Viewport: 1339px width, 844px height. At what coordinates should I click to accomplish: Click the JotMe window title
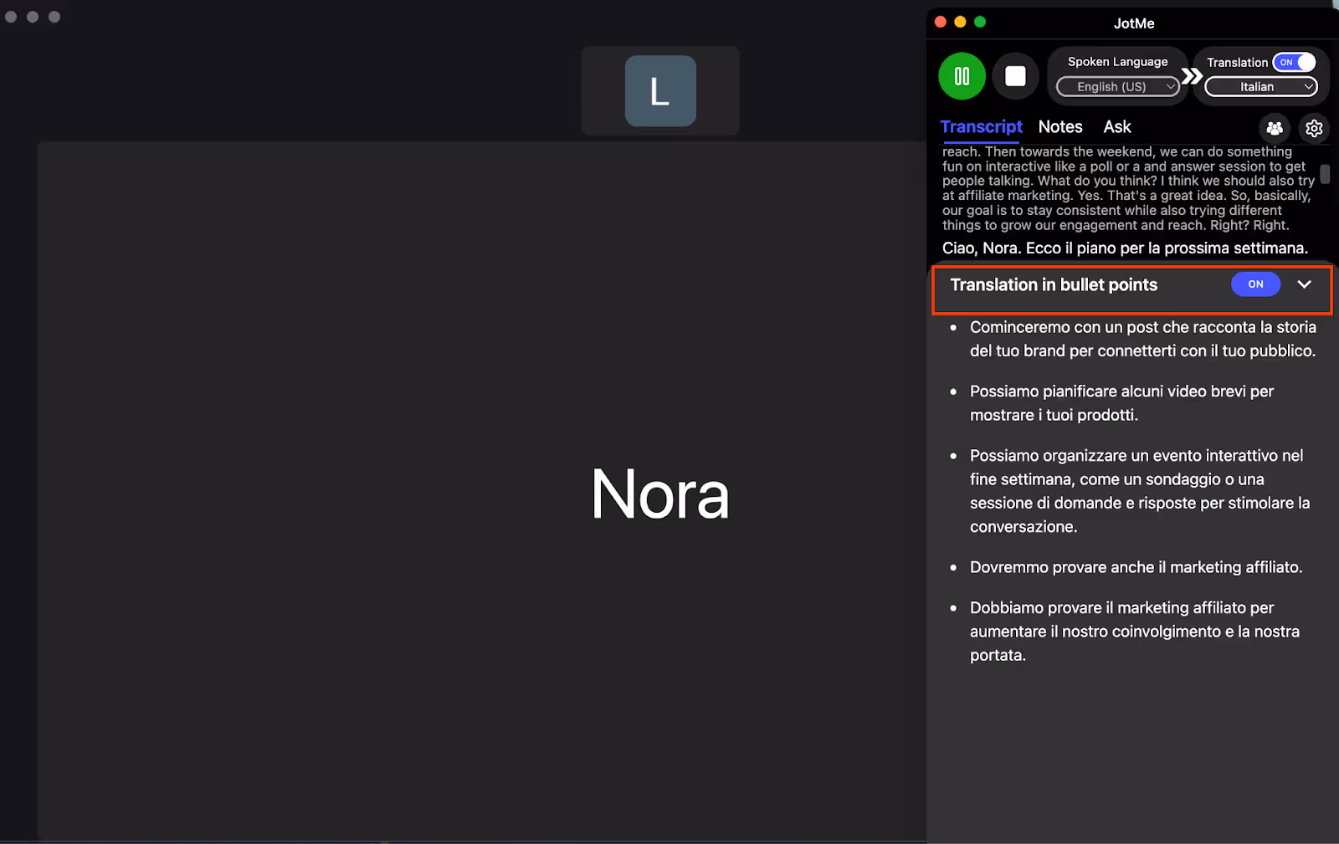click(1134, 23)
